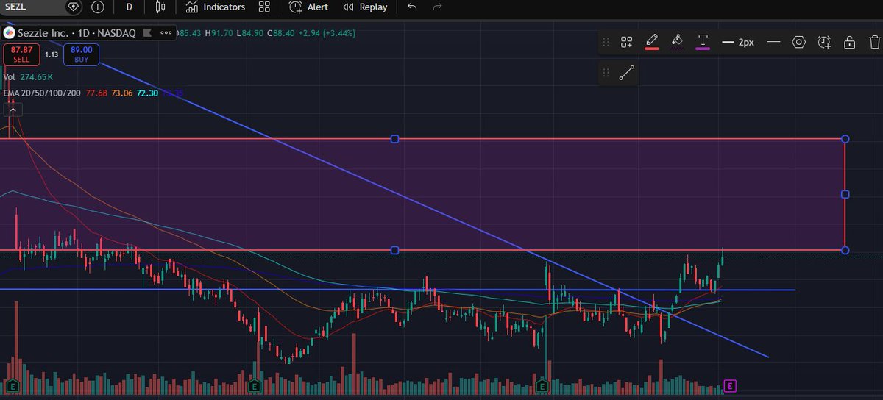Click the rectangle's top-right corner handle
This screenshot has height=400, width=883.
coord(845,138)
